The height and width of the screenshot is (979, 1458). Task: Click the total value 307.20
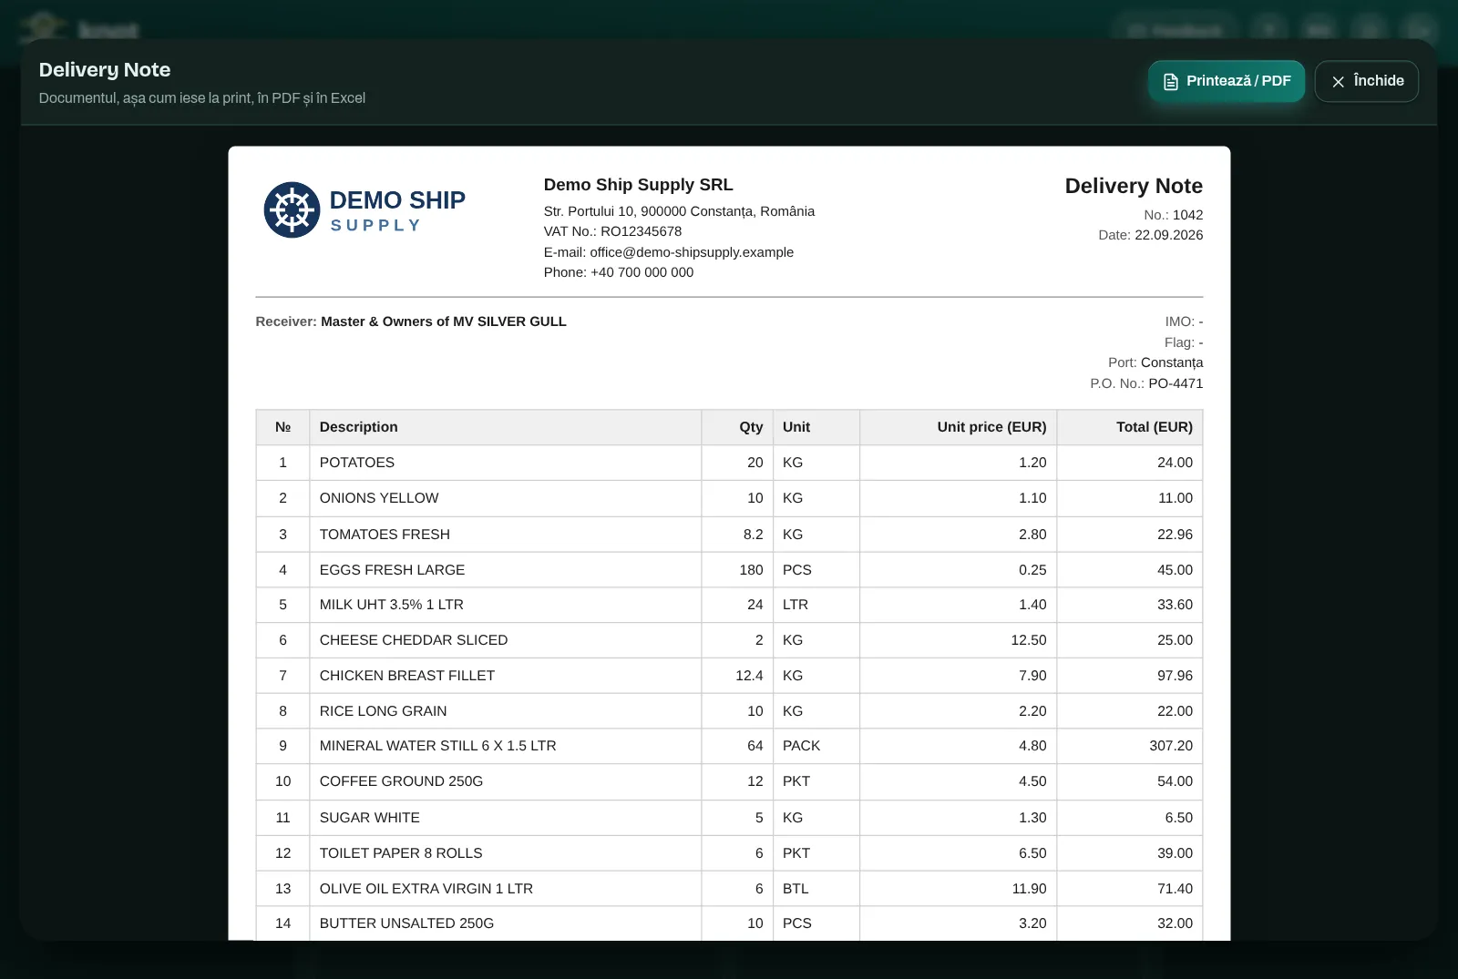(x=1171, y=746)
